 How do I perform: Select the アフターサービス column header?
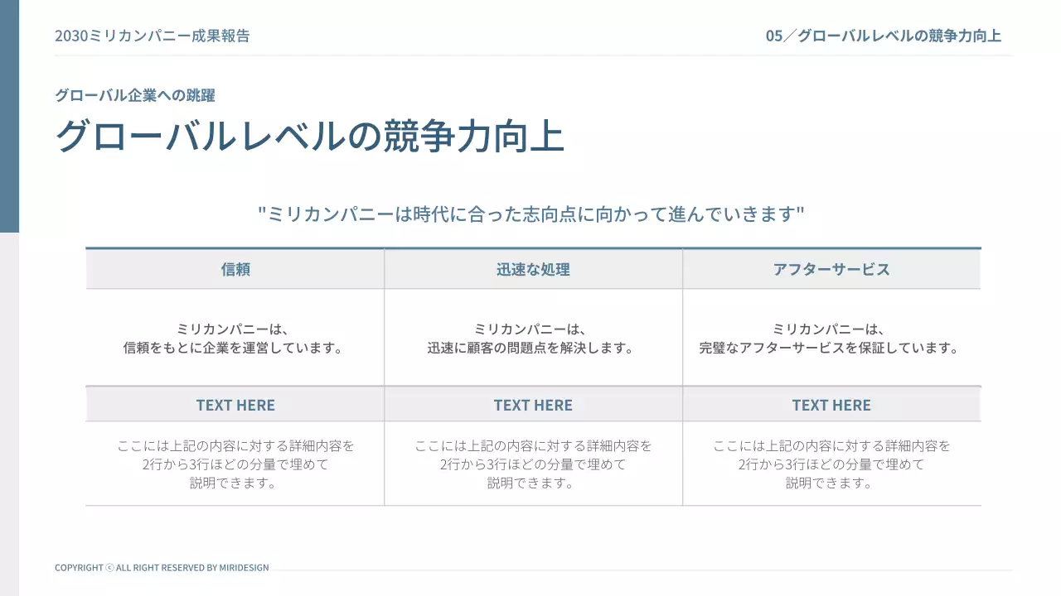click(831, 268)
